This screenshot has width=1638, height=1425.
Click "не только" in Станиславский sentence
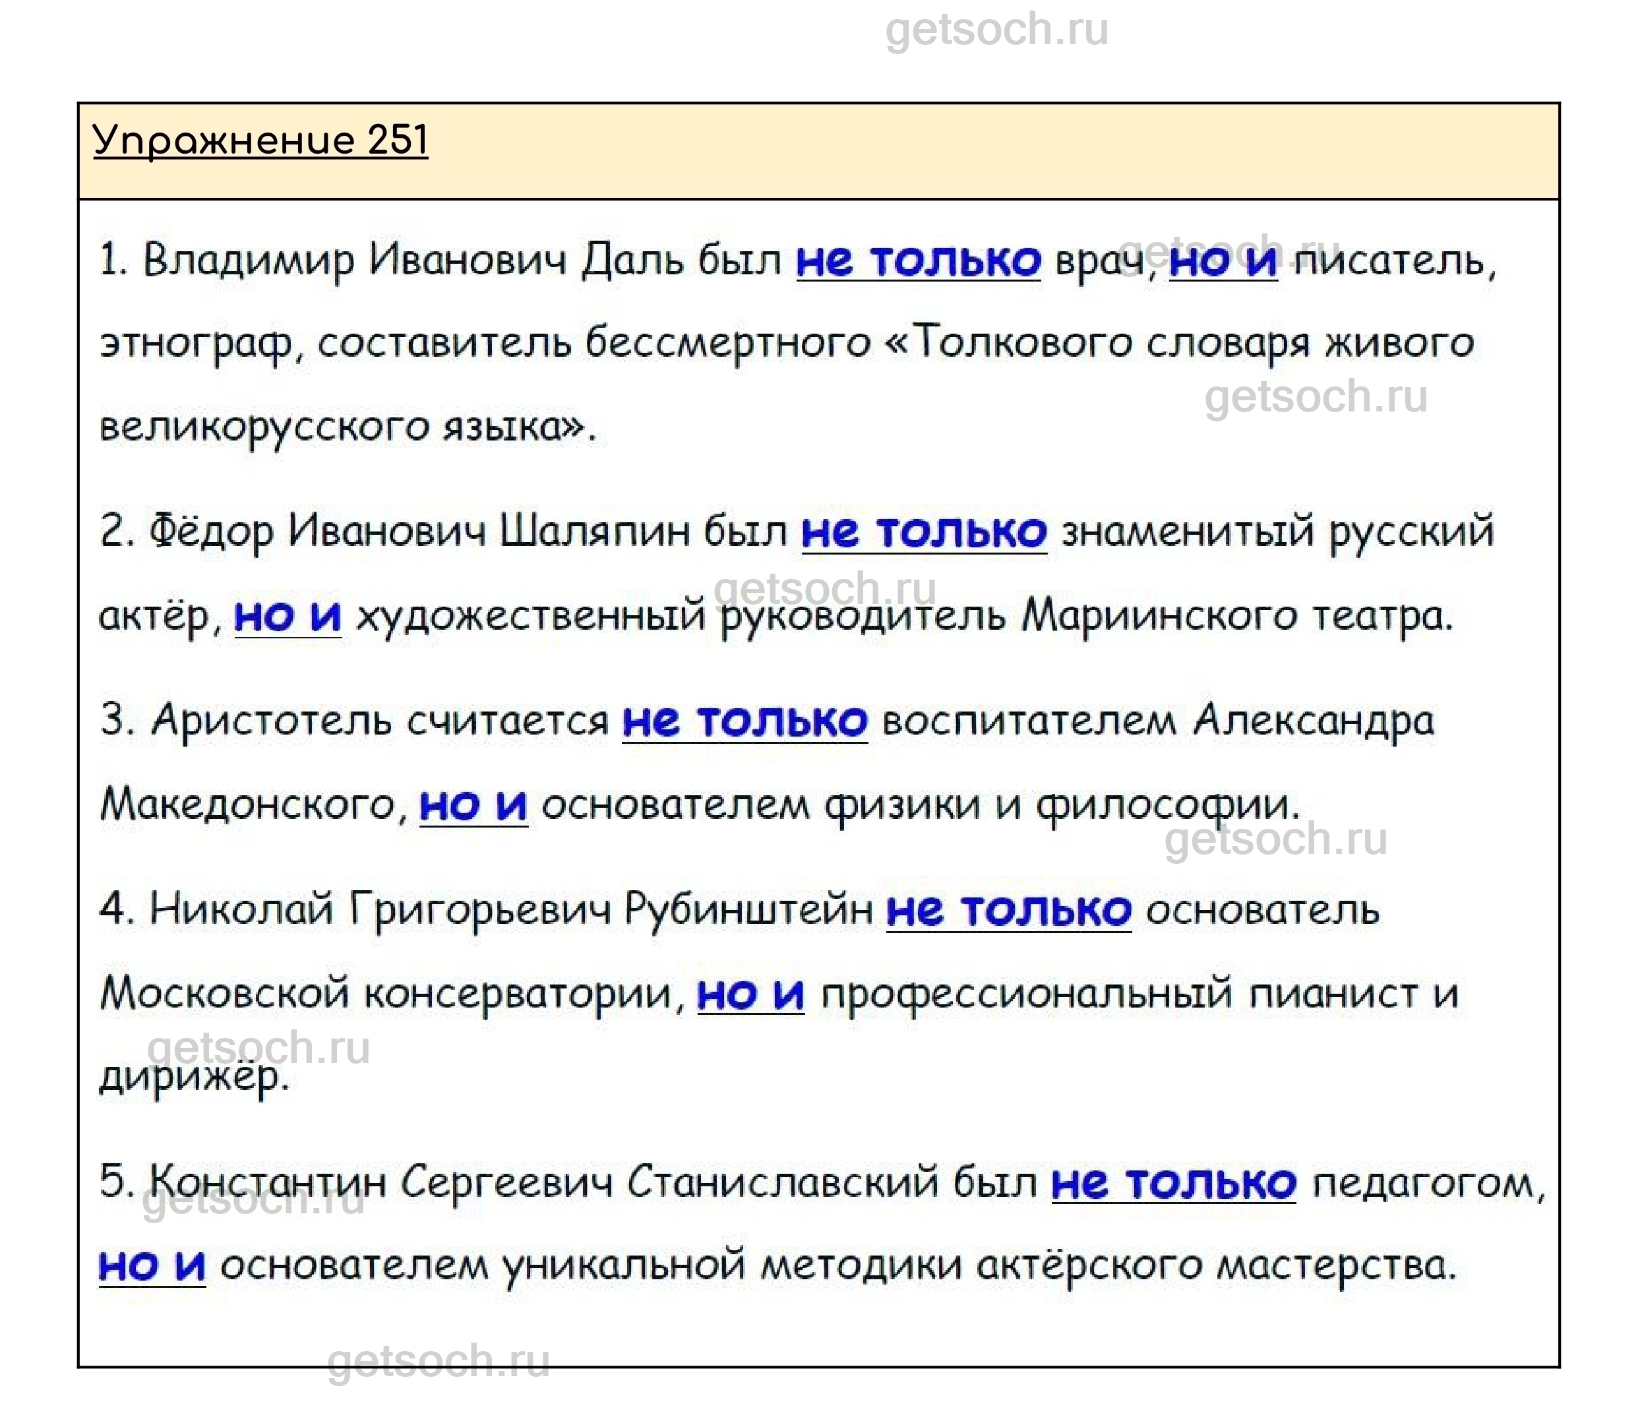coord(1174,1182)
